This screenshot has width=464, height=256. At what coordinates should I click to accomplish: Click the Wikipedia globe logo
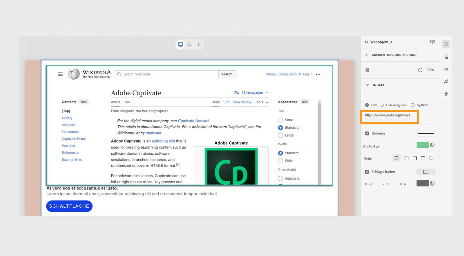tap(74, 74)
